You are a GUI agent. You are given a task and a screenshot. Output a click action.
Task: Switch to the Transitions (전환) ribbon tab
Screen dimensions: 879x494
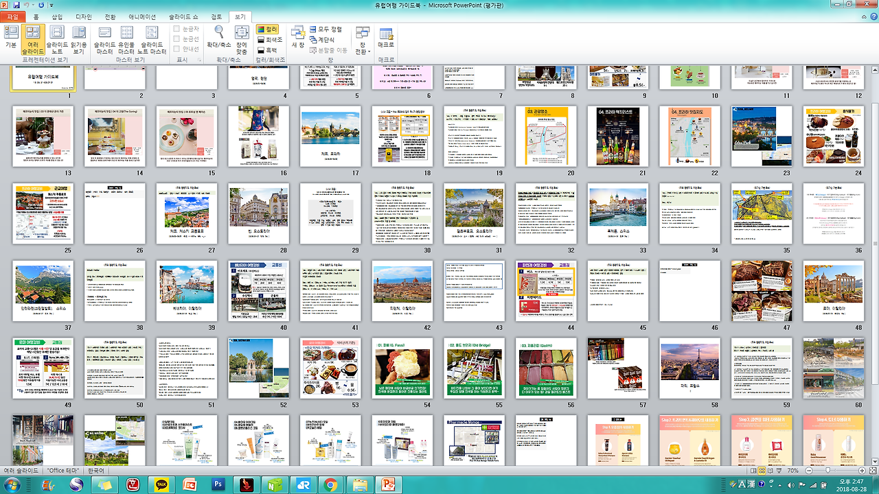111,16
